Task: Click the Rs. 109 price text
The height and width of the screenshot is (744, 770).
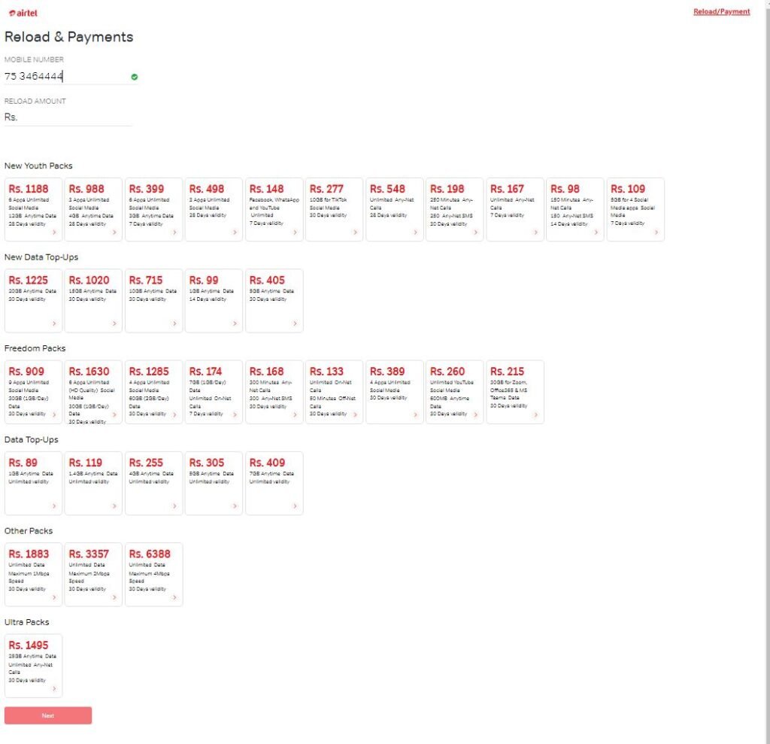Action: (x=628, y=189)
